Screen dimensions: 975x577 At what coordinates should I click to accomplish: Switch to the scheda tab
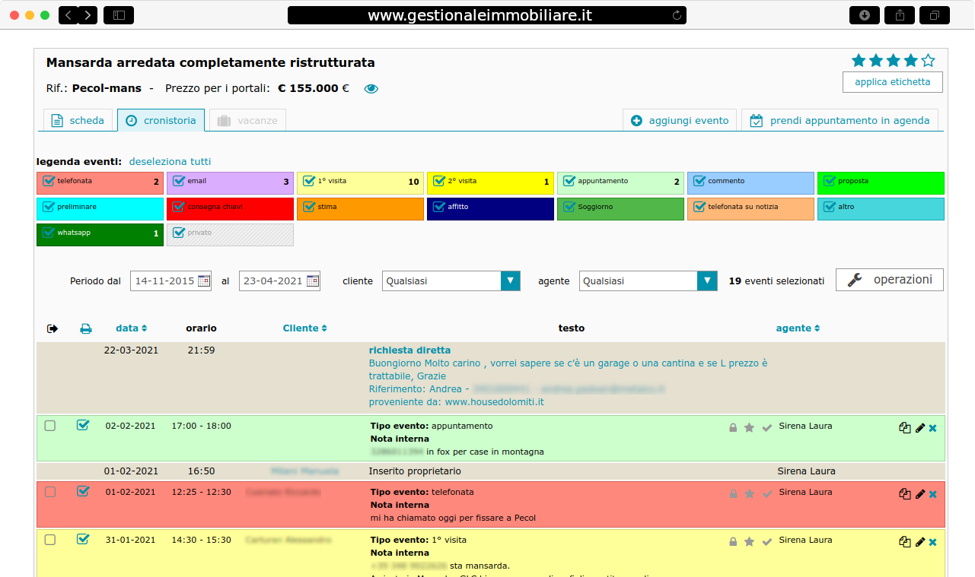click(78, 120)
